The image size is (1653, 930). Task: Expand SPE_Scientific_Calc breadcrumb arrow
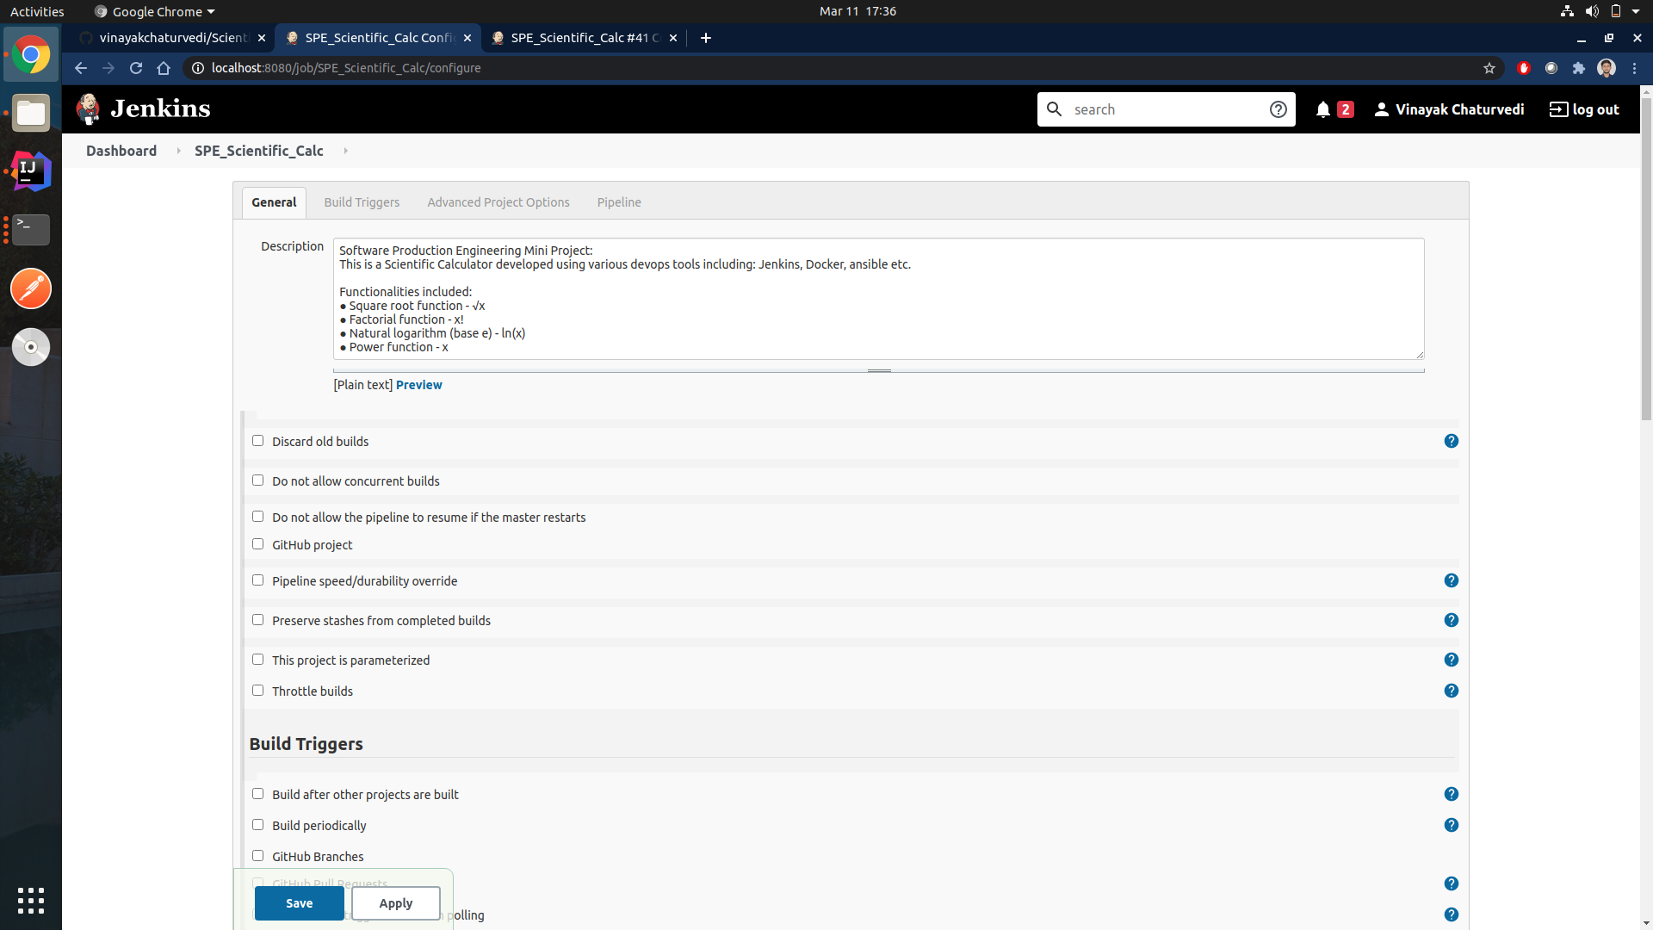pos(345,151)
